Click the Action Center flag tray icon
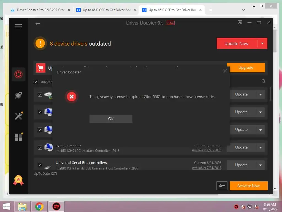Image resolution: width=282 pixels, height=212 pixels. (x=256, y=207)
